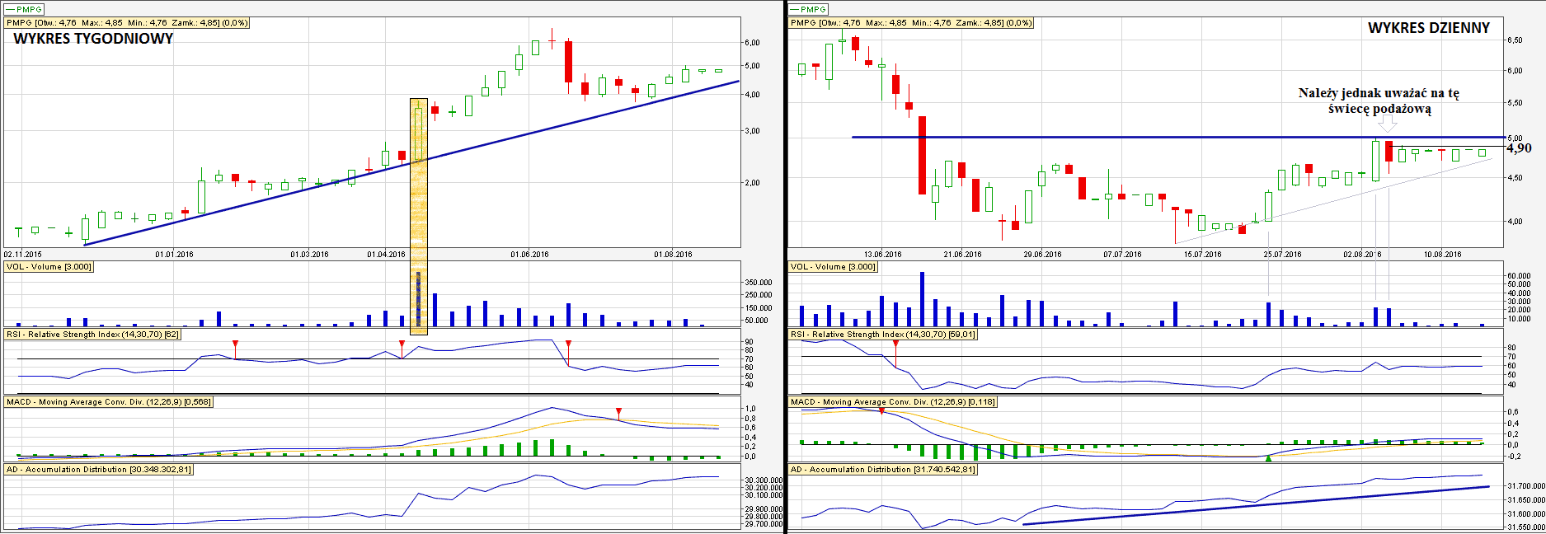Click weekly AD Accumulation Distribution label

click(99, 470)
